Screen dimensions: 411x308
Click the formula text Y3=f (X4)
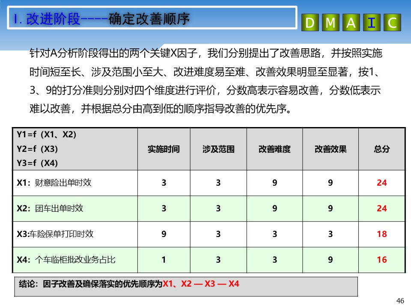pyautogui.click(x=37, y=163)
